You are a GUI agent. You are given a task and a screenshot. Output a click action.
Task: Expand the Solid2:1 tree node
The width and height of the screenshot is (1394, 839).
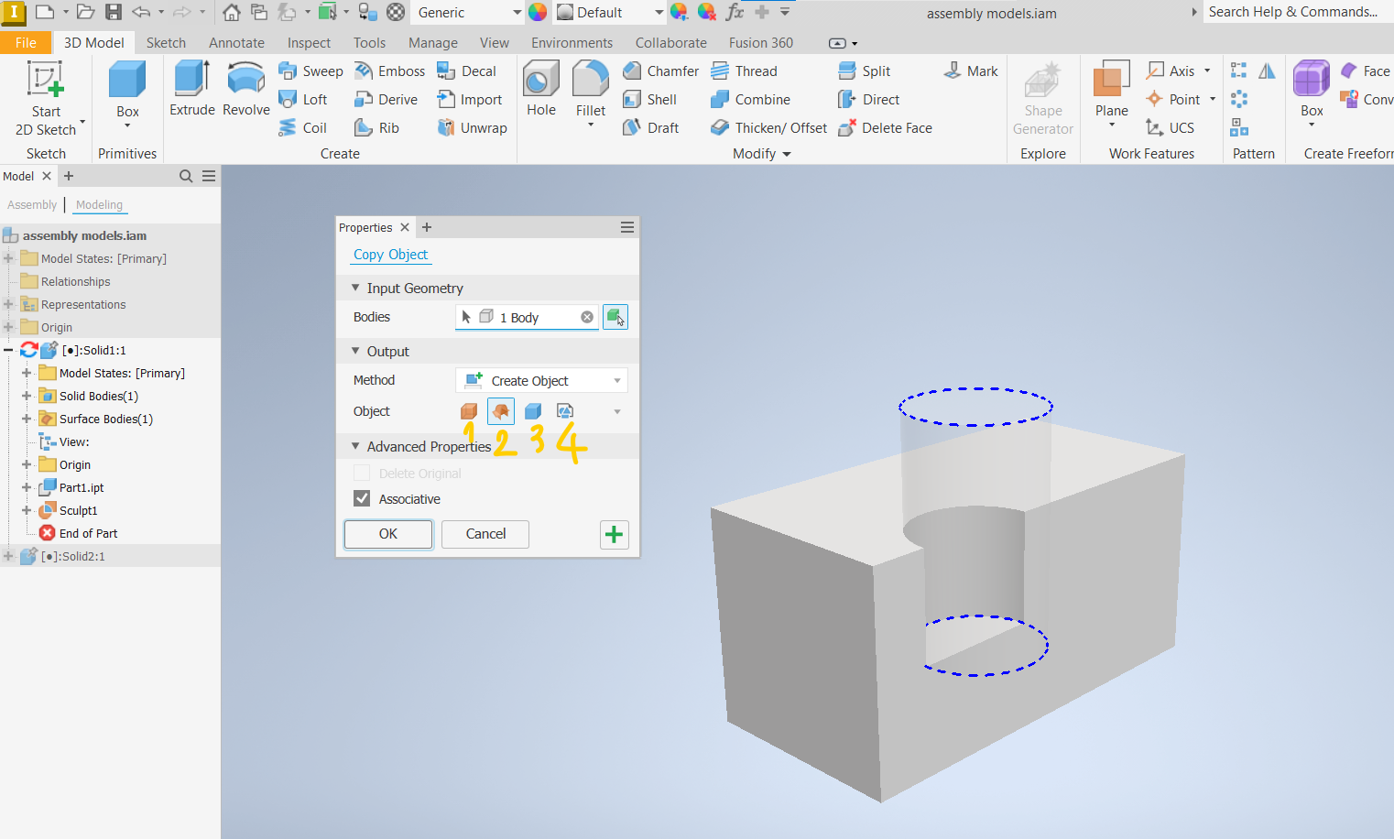(8, 555)
